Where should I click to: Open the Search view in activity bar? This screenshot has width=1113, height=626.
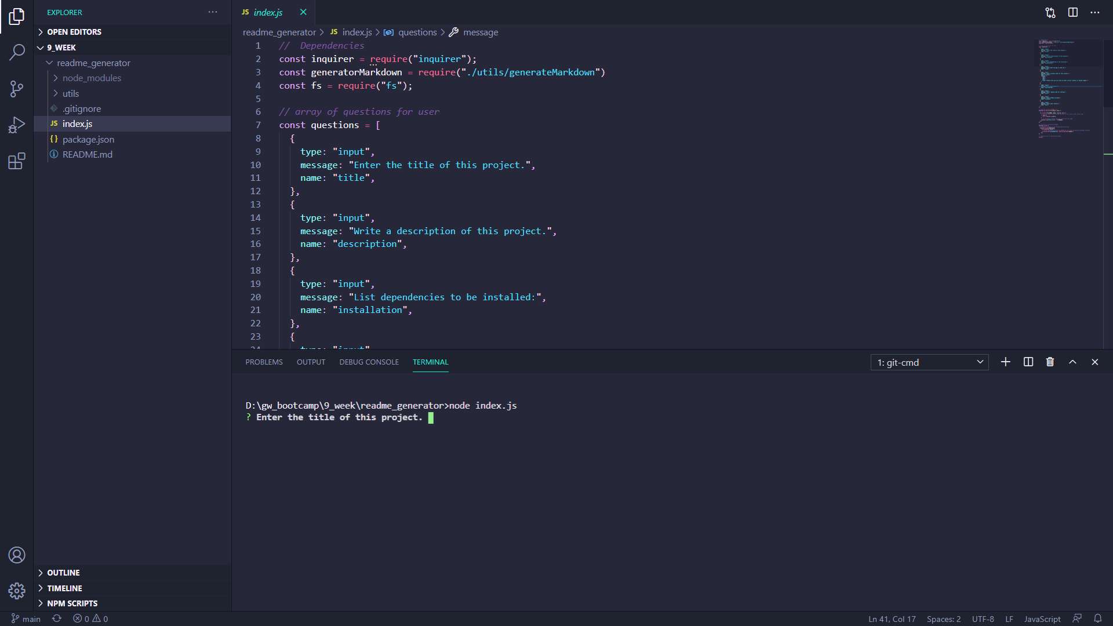point(17,52)
